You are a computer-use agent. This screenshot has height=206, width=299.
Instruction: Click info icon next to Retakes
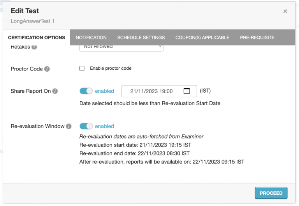(34, 47)
